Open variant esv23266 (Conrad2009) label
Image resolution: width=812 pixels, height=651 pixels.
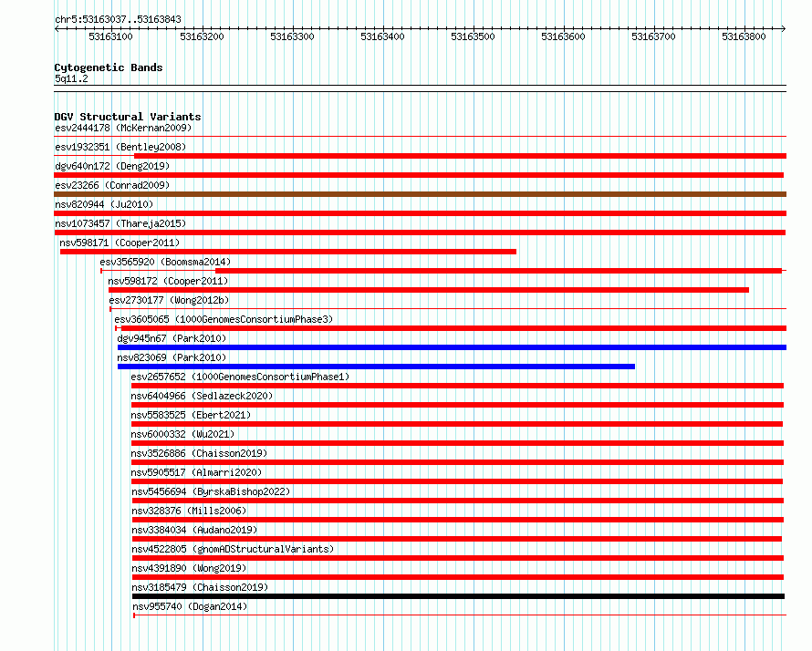112,185
